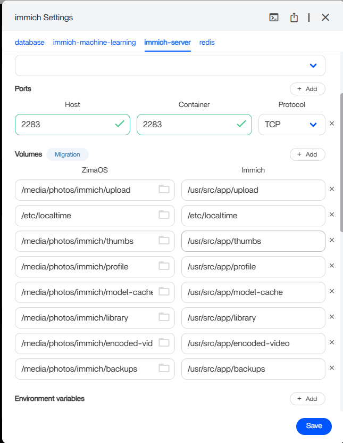
Task: Close the immich Settings dialog
Action: (x=325, y=18)
